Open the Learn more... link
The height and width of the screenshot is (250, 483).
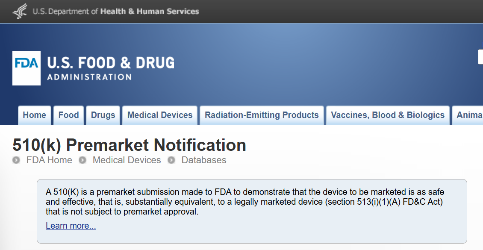click(x=71, y=226)
